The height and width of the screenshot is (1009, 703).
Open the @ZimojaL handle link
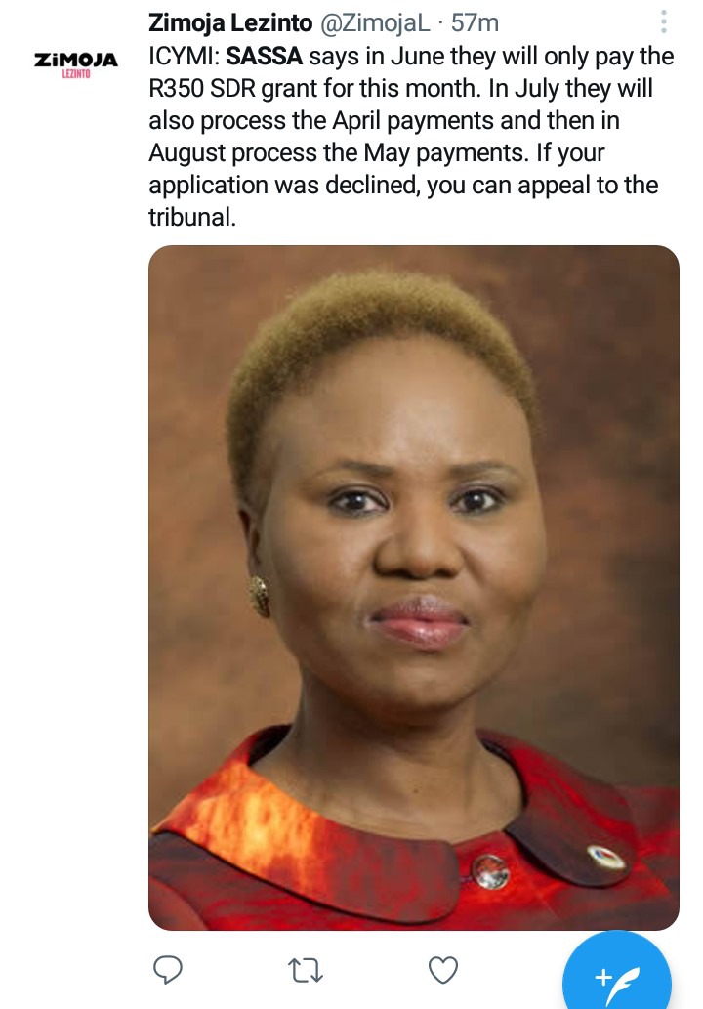374,23
